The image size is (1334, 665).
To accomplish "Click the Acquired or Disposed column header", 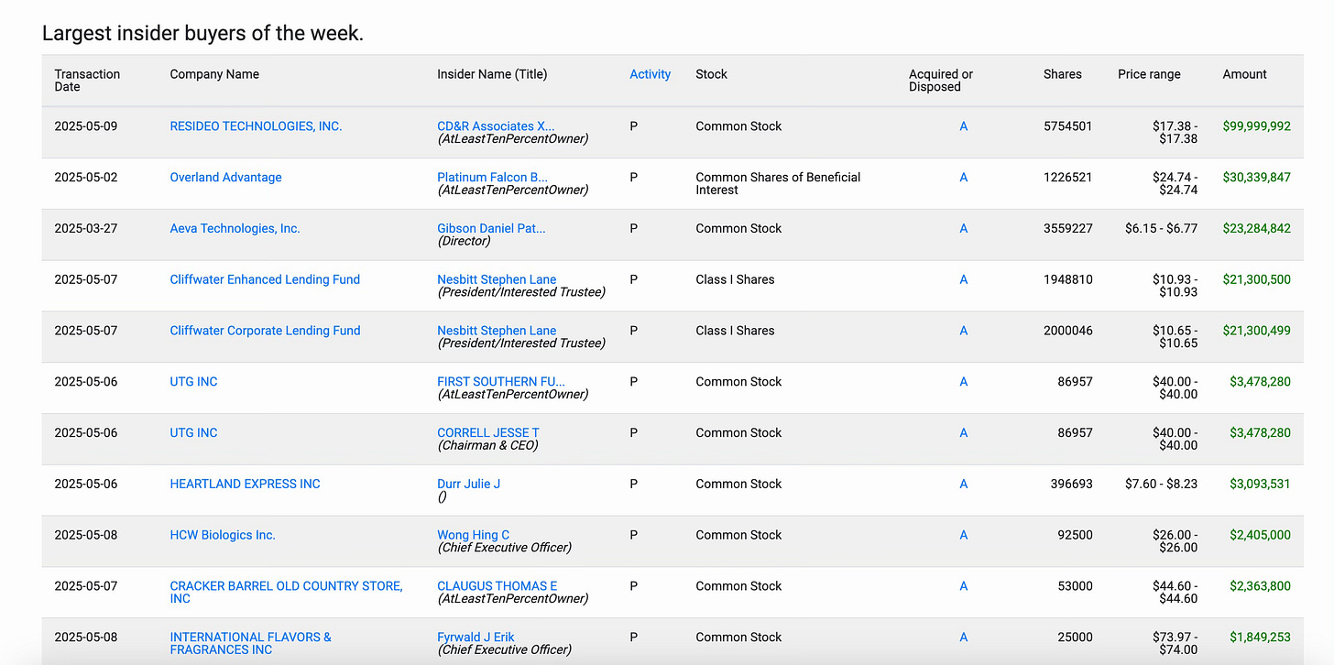I will click(x=941, y=81).
